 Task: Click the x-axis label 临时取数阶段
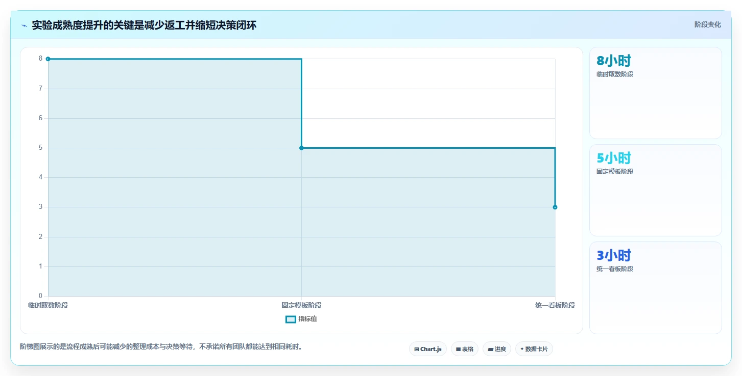tap(48, 305)
